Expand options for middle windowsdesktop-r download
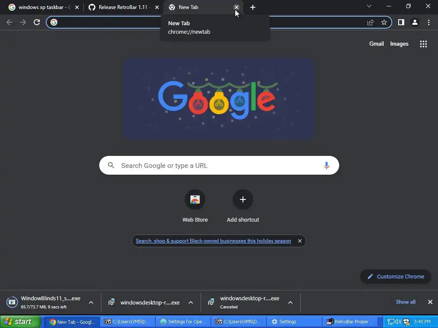 click(191, 302)
